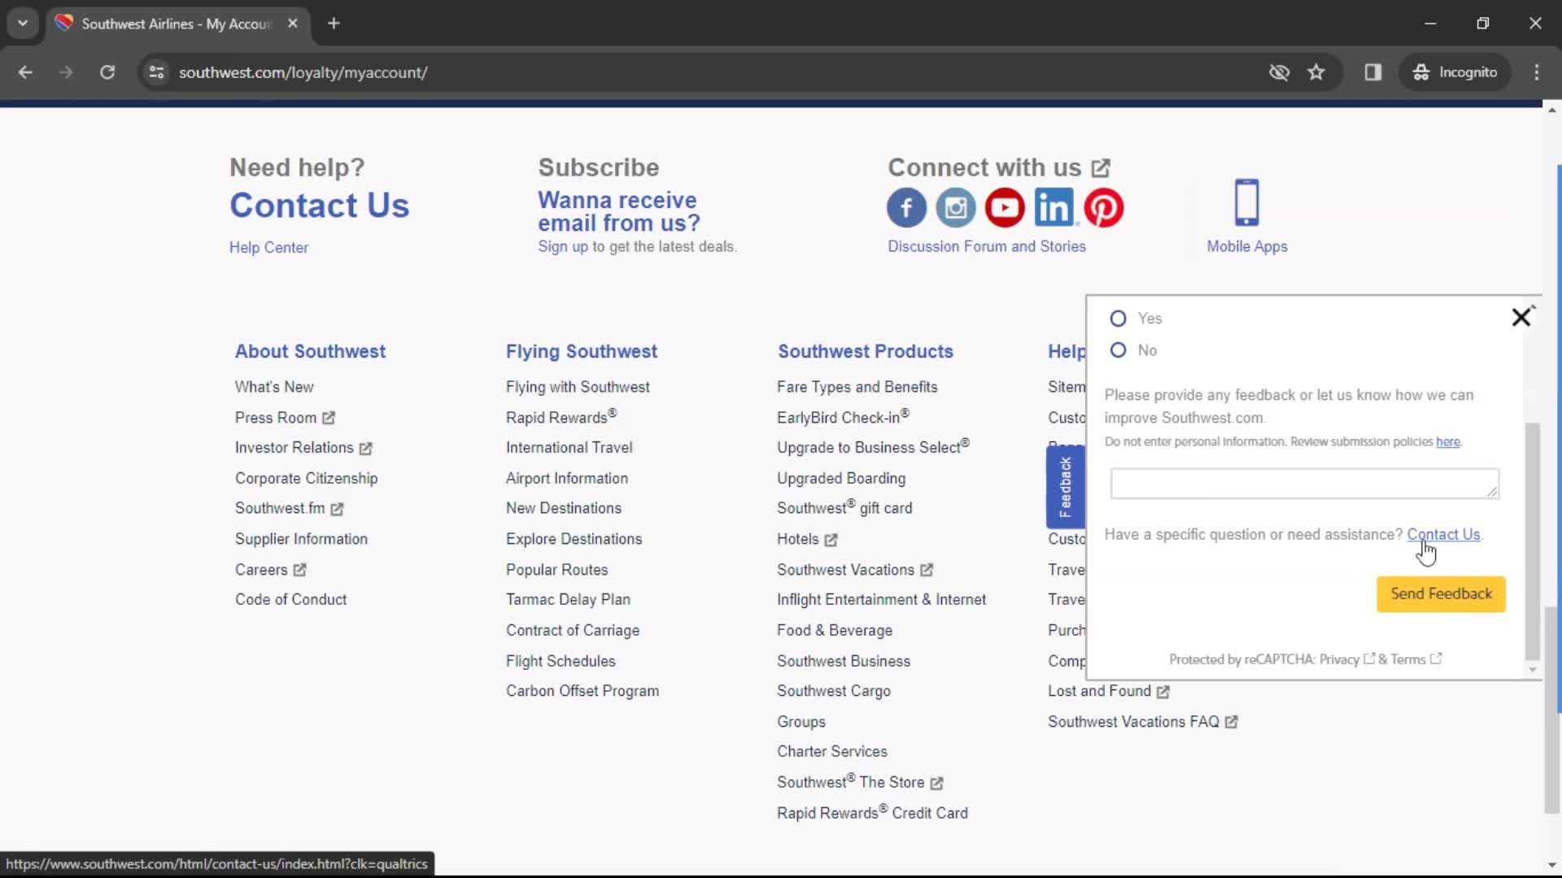Click external link icon beside Connect with us
This screenshot has width=1562, height=878.
point(1101,168)
